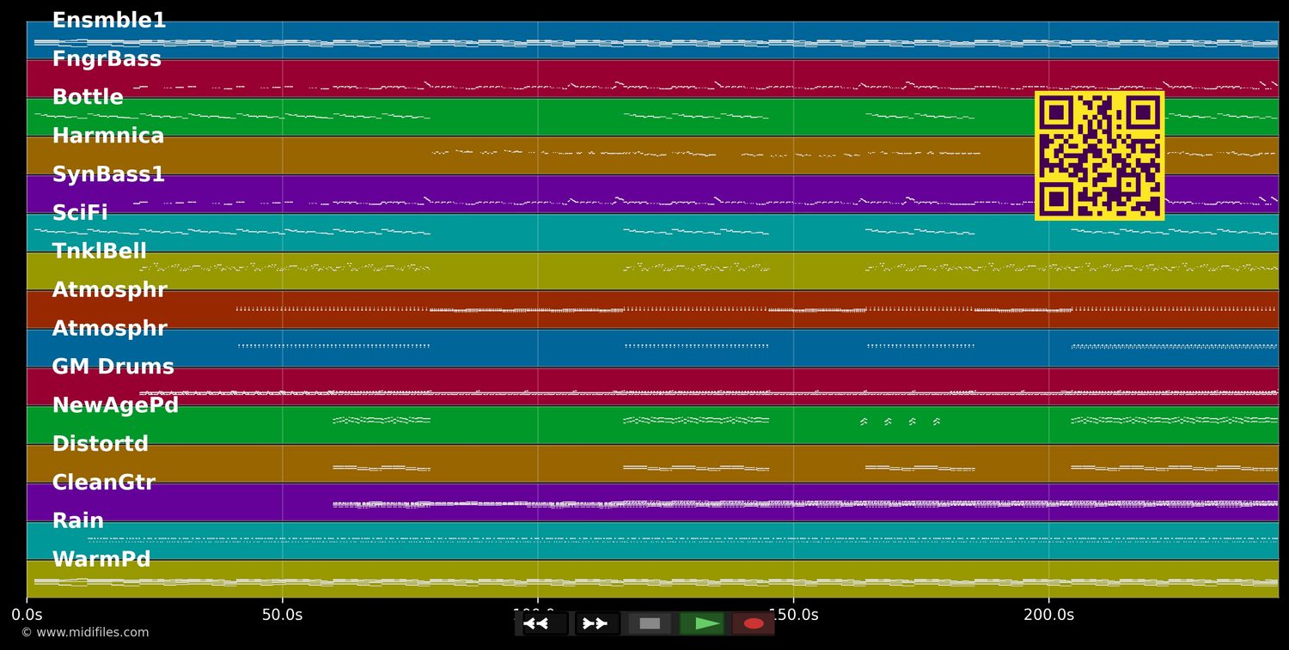The image size is (1289, 650).
Task: Expand the Harmnica track lane
Action: [108, 135]
